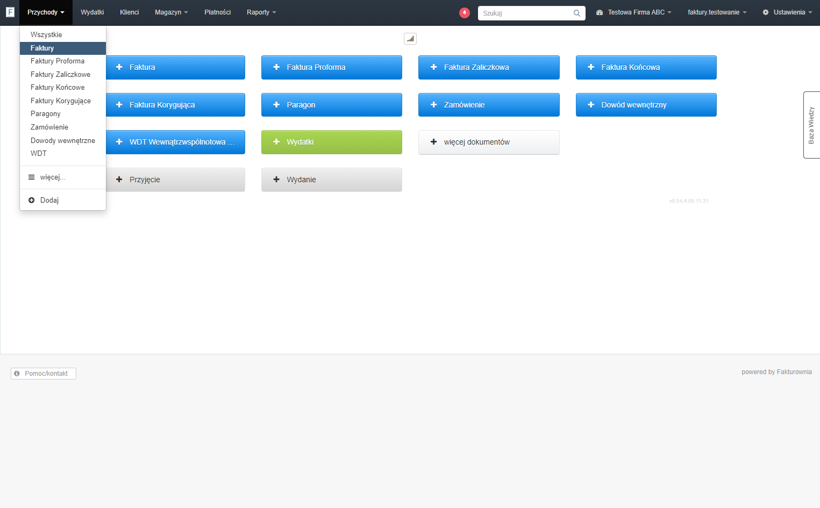Image resolution: width=820 pixels, height=508 pixels.
Task: Open Faktury Korygujące from menu
Action: tap(63, 101)
